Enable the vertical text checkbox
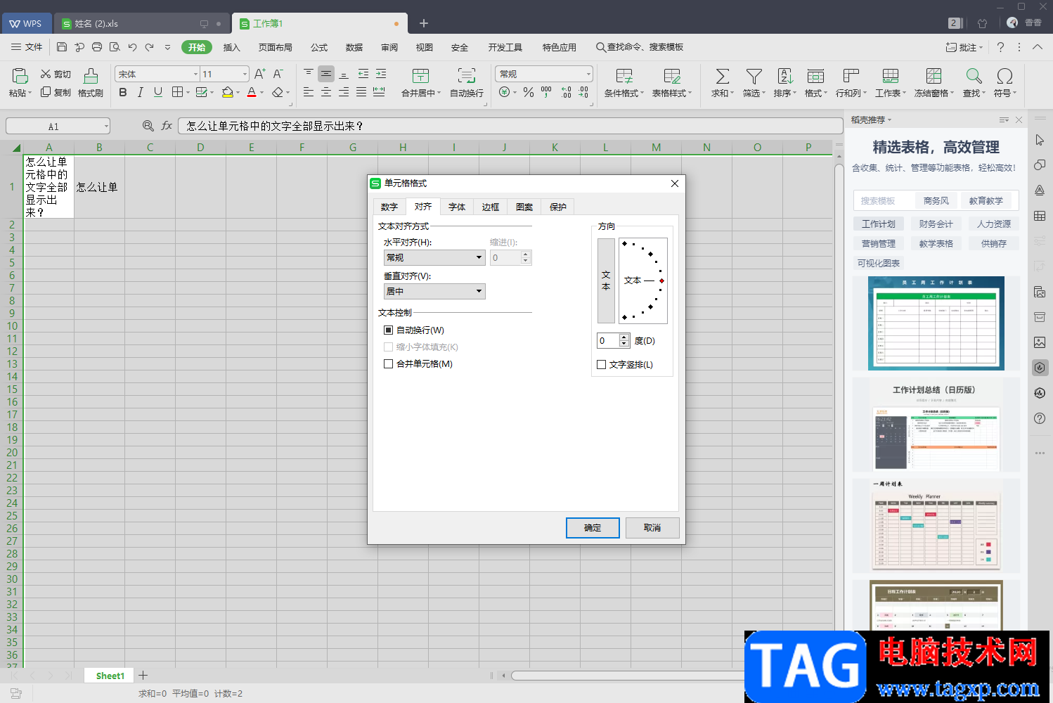 [601, 364]
